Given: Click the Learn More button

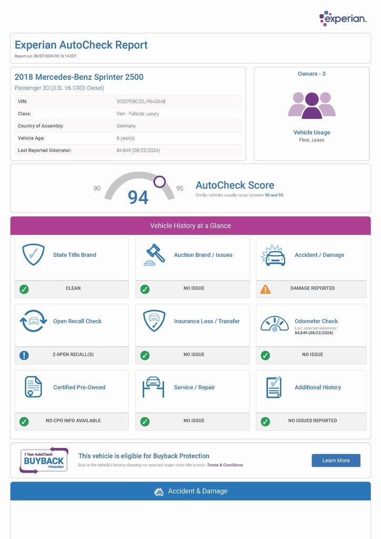Looking at the screenshot, I should pos(336,461).
